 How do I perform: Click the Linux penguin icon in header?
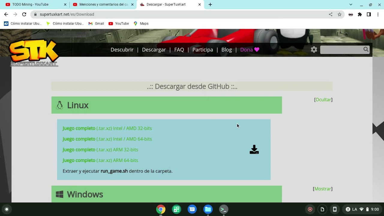(59, 105)
